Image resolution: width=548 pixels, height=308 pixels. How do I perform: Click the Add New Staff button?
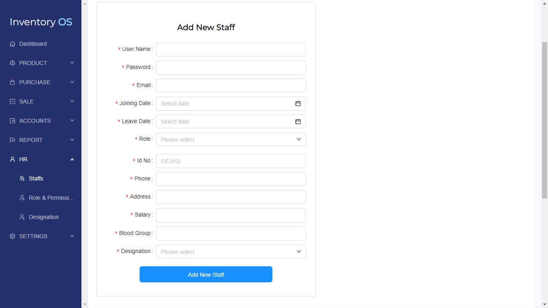206,274
